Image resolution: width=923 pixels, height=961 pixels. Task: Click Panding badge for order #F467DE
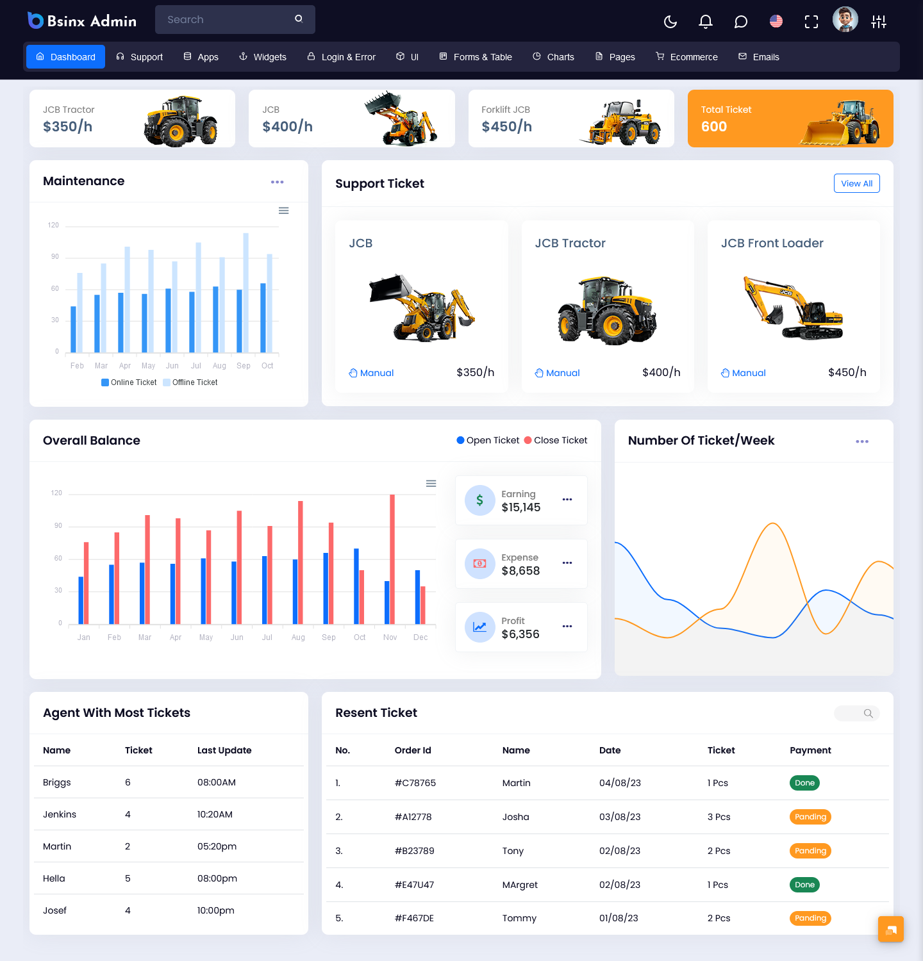point(810,918)
